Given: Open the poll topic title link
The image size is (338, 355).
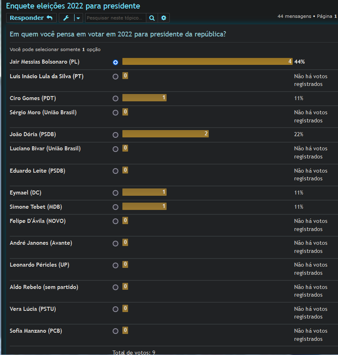Looking at the screenshot, I should click(x=73, y=6).
